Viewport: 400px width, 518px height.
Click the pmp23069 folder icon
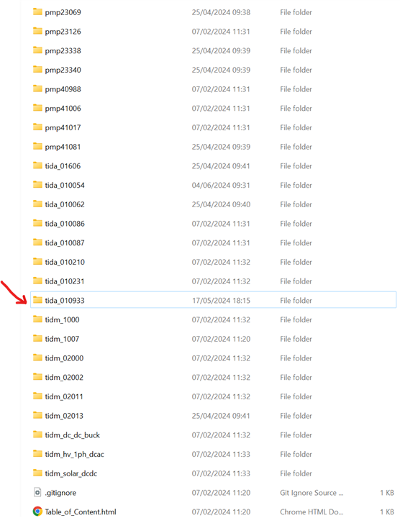[x=37, y=12]
